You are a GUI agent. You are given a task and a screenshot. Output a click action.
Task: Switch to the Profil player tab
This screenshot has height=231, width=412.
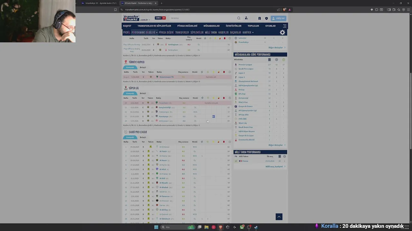[x=126, y=32]
